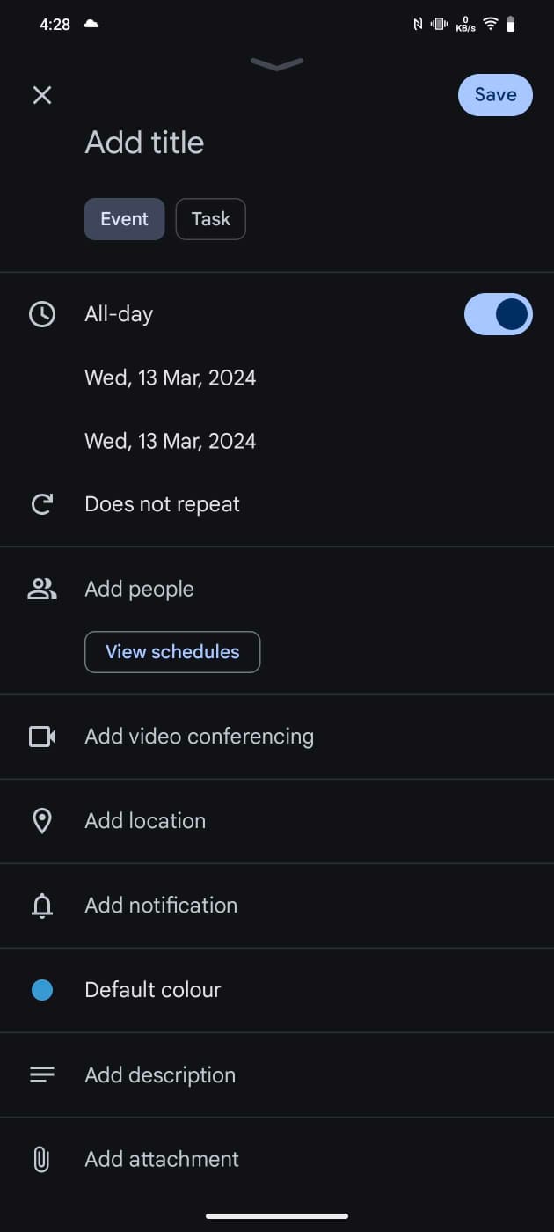Open the end date picker

coord(170,441)
